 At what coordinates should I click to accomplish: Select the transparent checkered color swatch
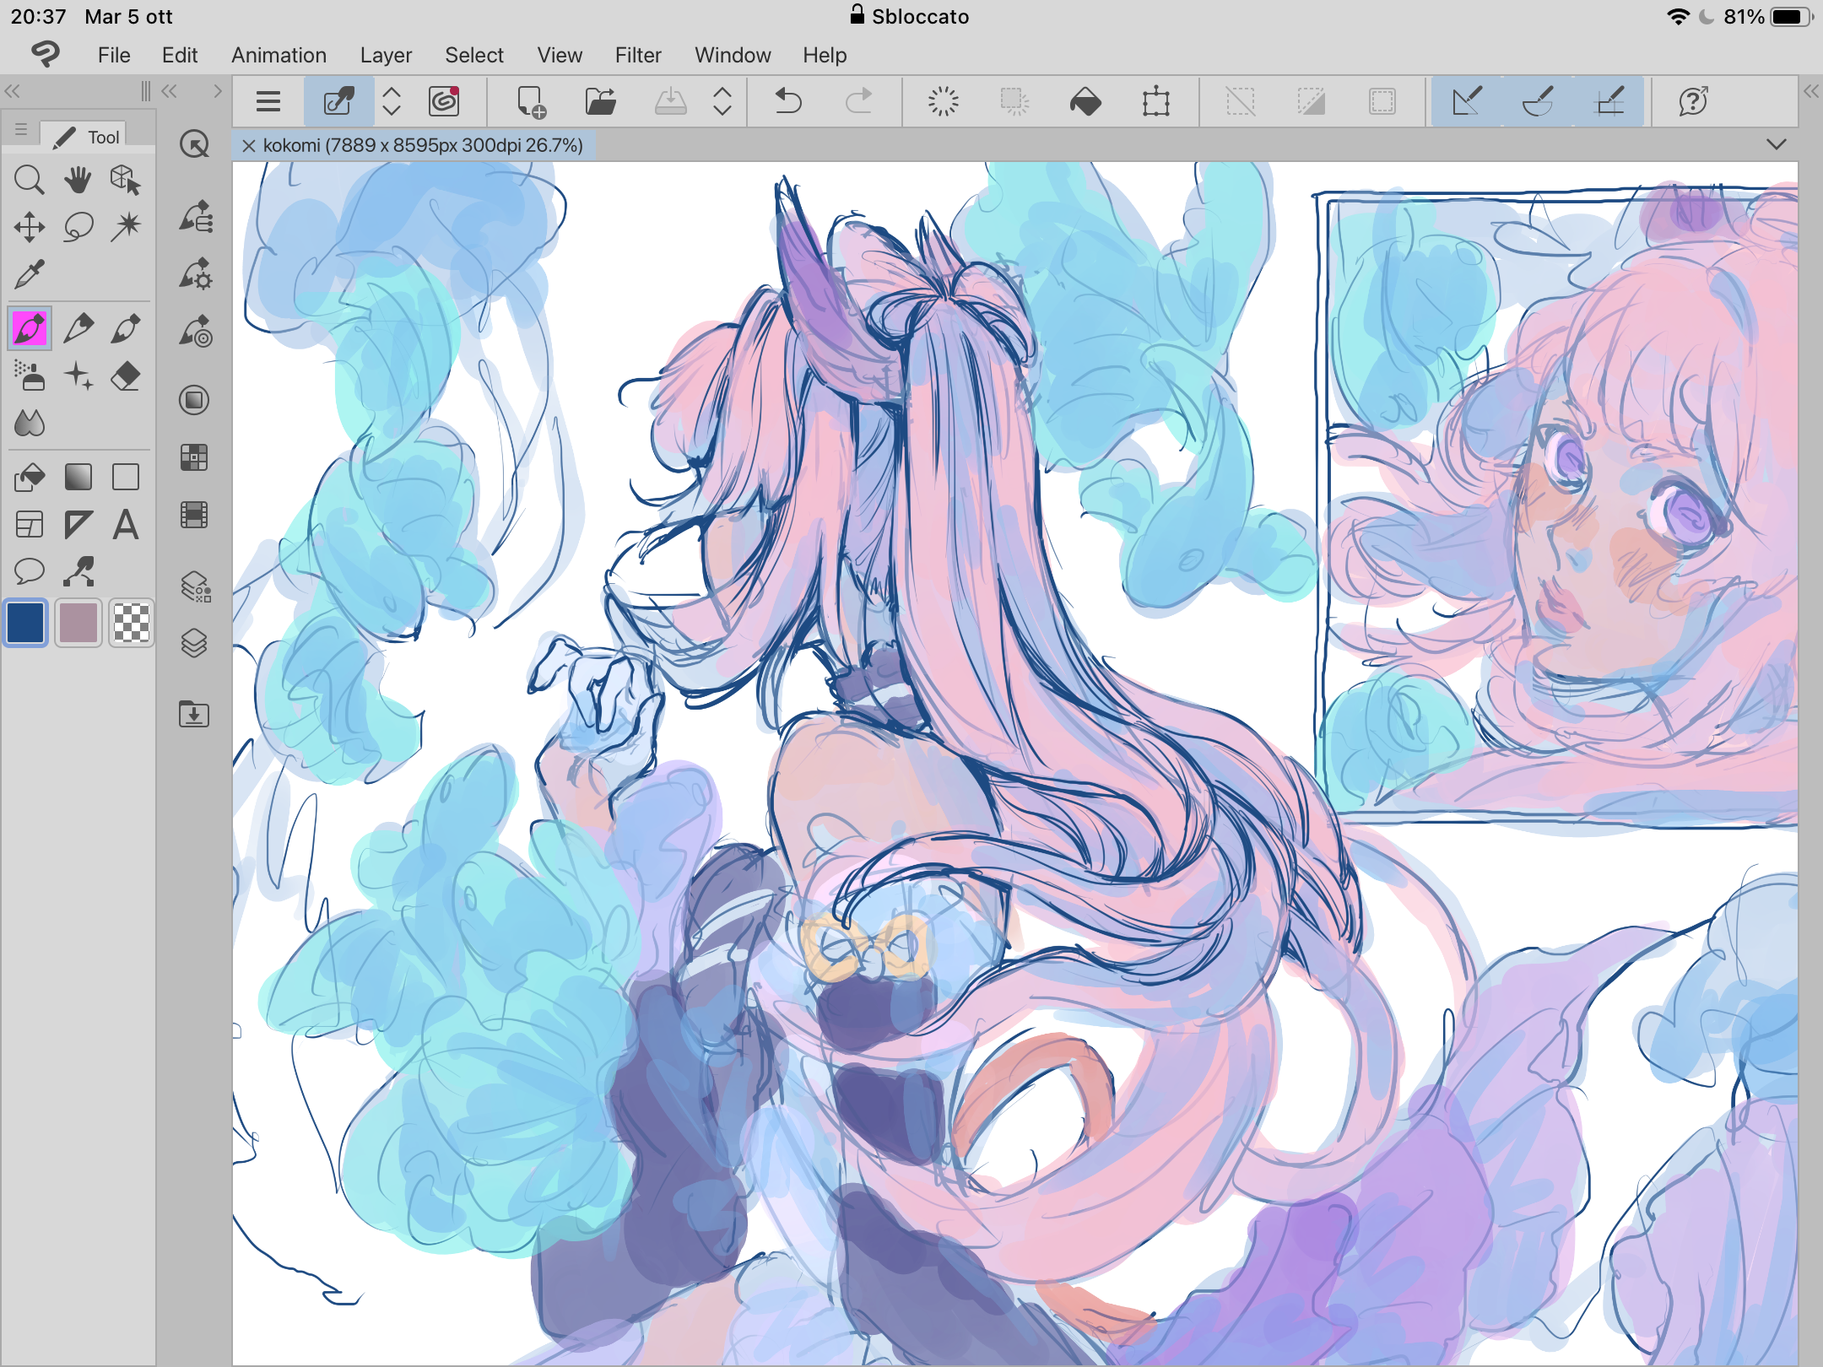(x=131, y=624)
